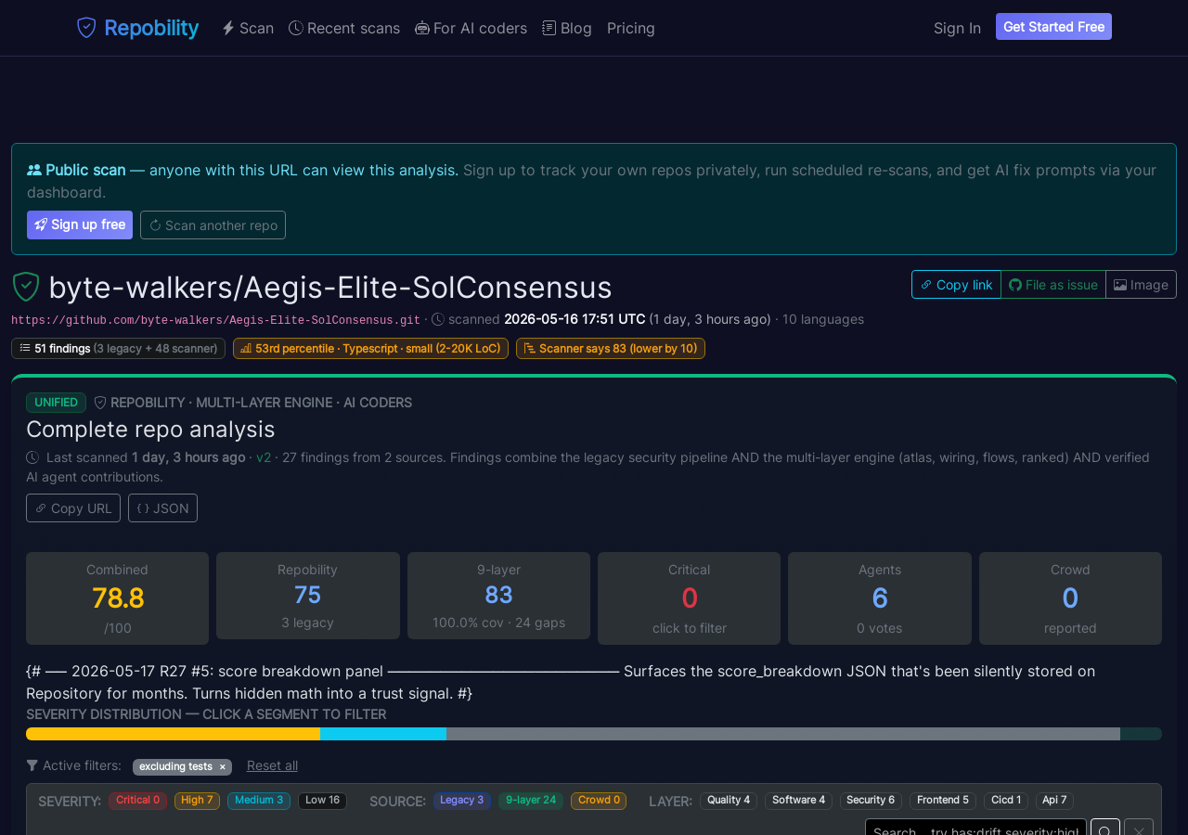
Task: Toggle Frontend 5 layer chip
Action: tap(943, 800)
